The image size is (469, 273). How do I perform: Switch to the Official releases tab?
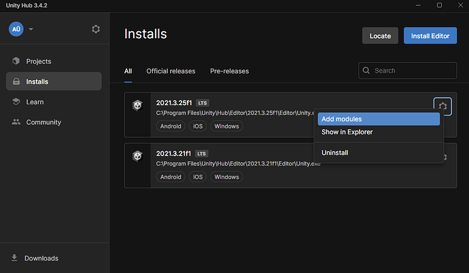click(171, 71)
